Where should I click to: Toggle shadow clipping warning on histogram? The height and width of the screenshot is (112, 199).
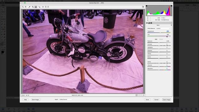(x=146, y=6)
